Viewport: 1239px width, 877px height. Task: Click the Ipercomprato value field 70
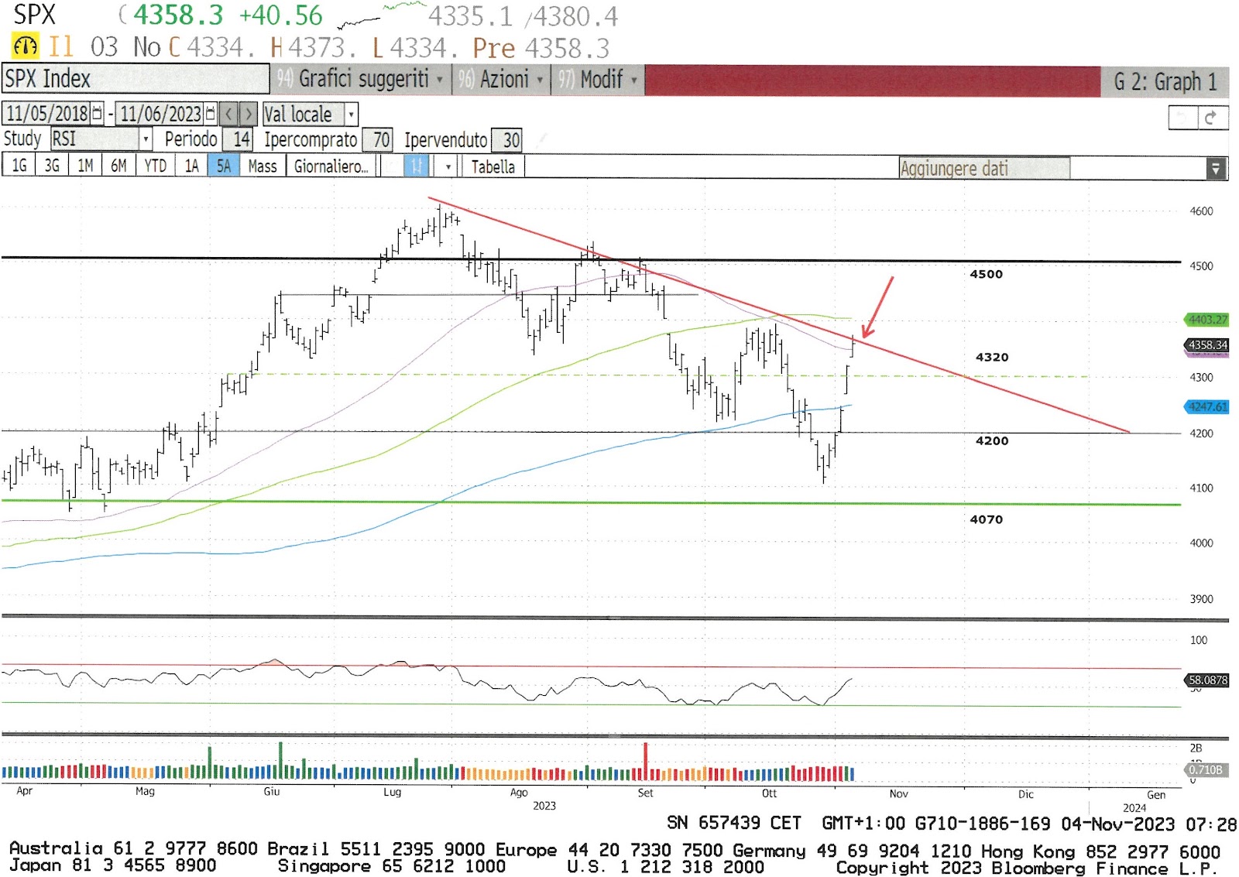(x=379, y=139)
